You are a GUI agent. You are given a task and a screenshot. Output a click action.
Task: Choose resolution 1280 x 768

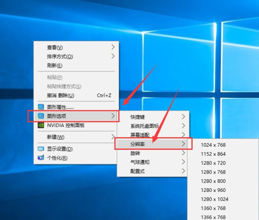pos(223,172)
